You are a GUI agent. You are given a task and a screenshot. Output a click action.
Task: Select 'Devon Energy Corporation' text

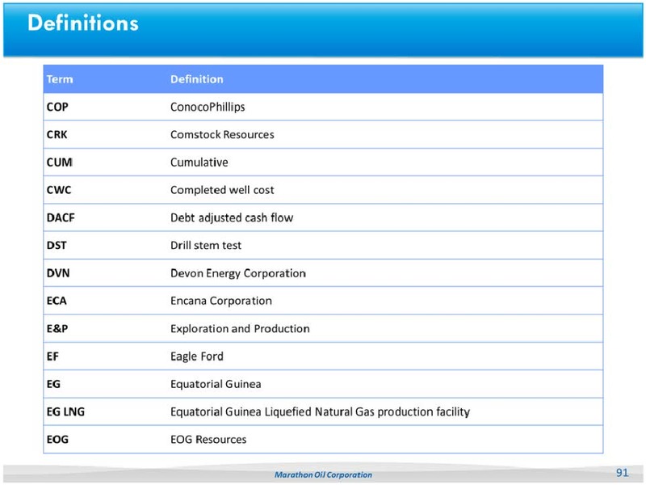(238, 273)
